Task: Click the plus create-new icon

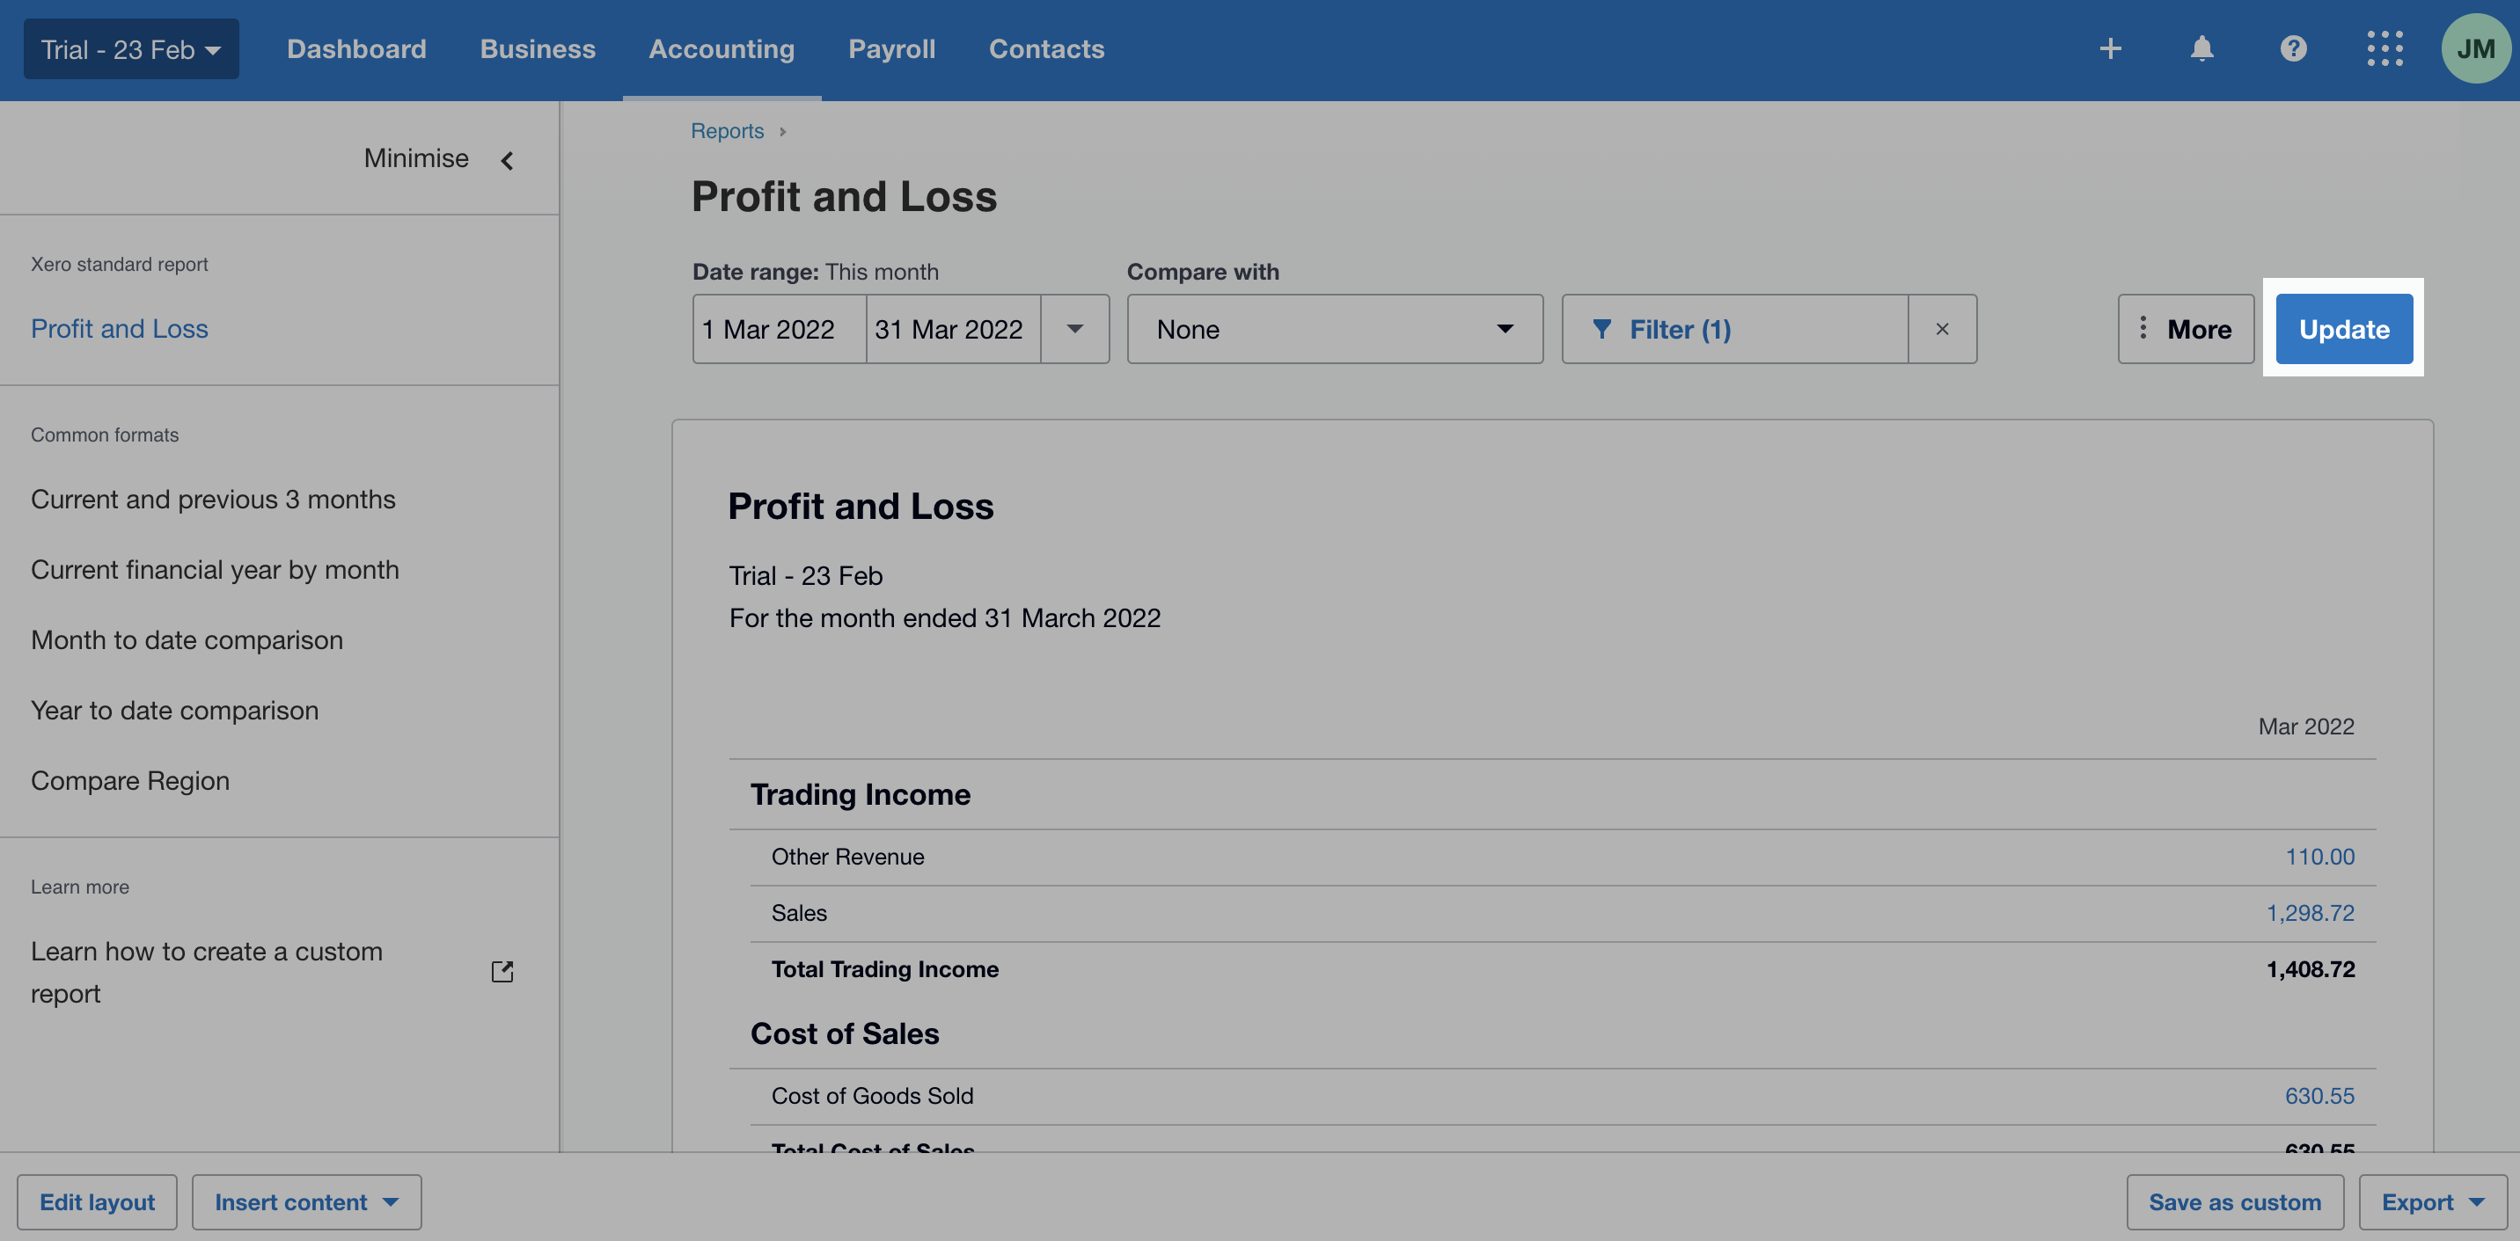Action: pos(2110,49)
